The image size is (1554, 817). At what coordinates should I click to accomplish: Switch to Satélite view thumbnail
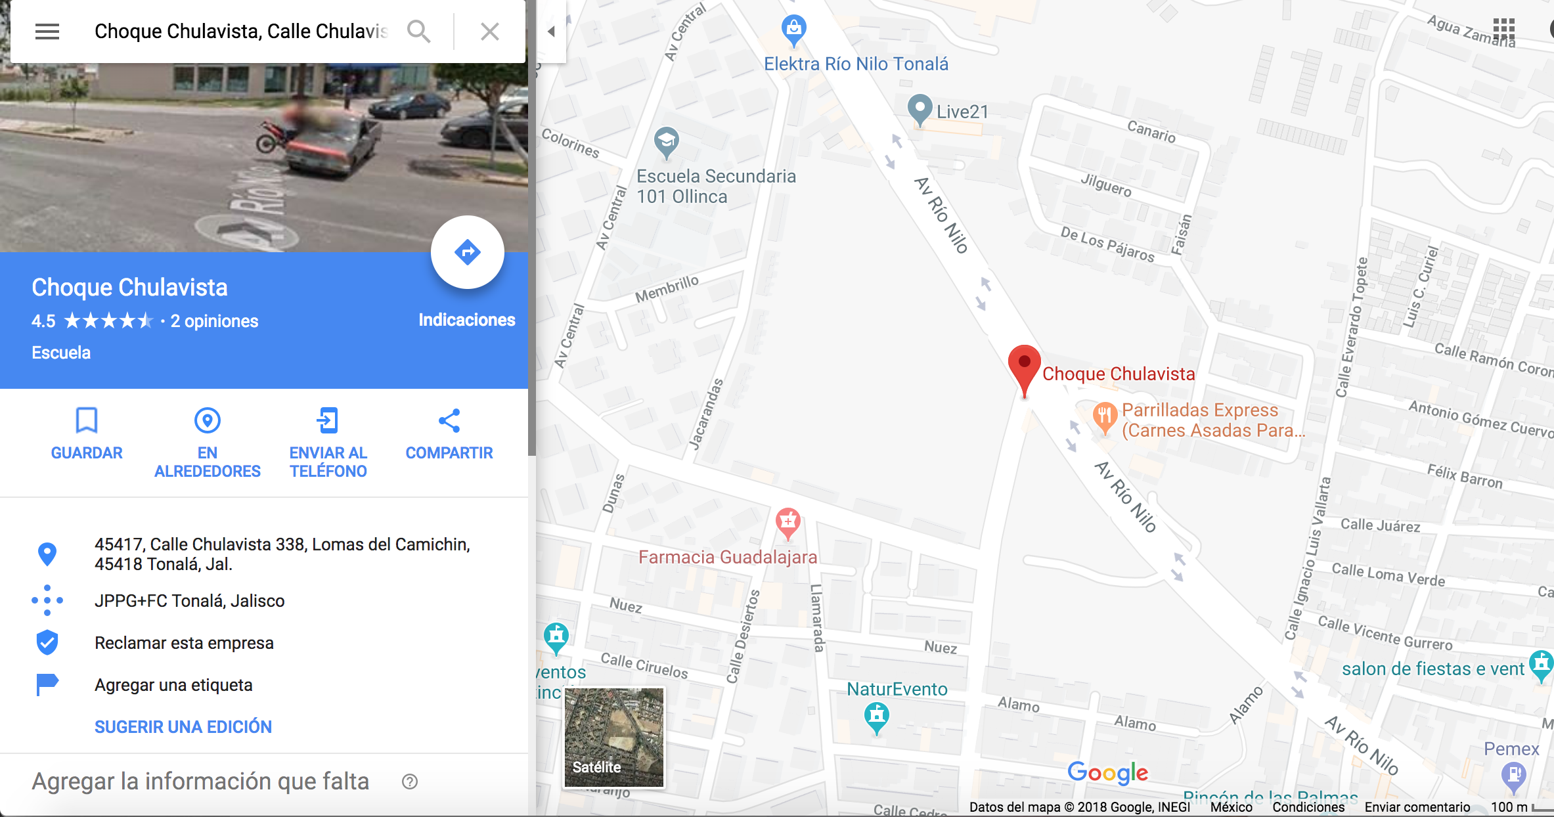614,737
